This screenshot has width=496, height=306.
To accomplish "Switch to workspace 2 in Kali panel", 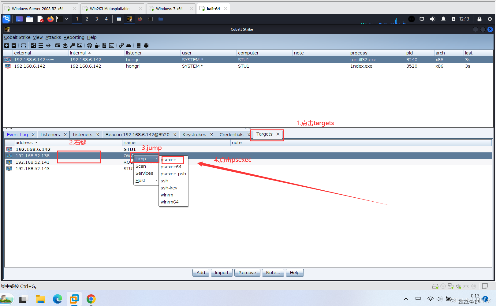I will click(x=87, y=19).
